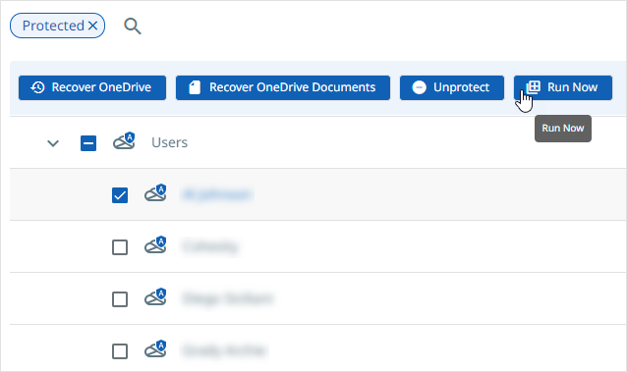This screenshot has width=627, height=372.
Task: Click the fourth user's protected cloud icon
Action: tap(155, 348)
